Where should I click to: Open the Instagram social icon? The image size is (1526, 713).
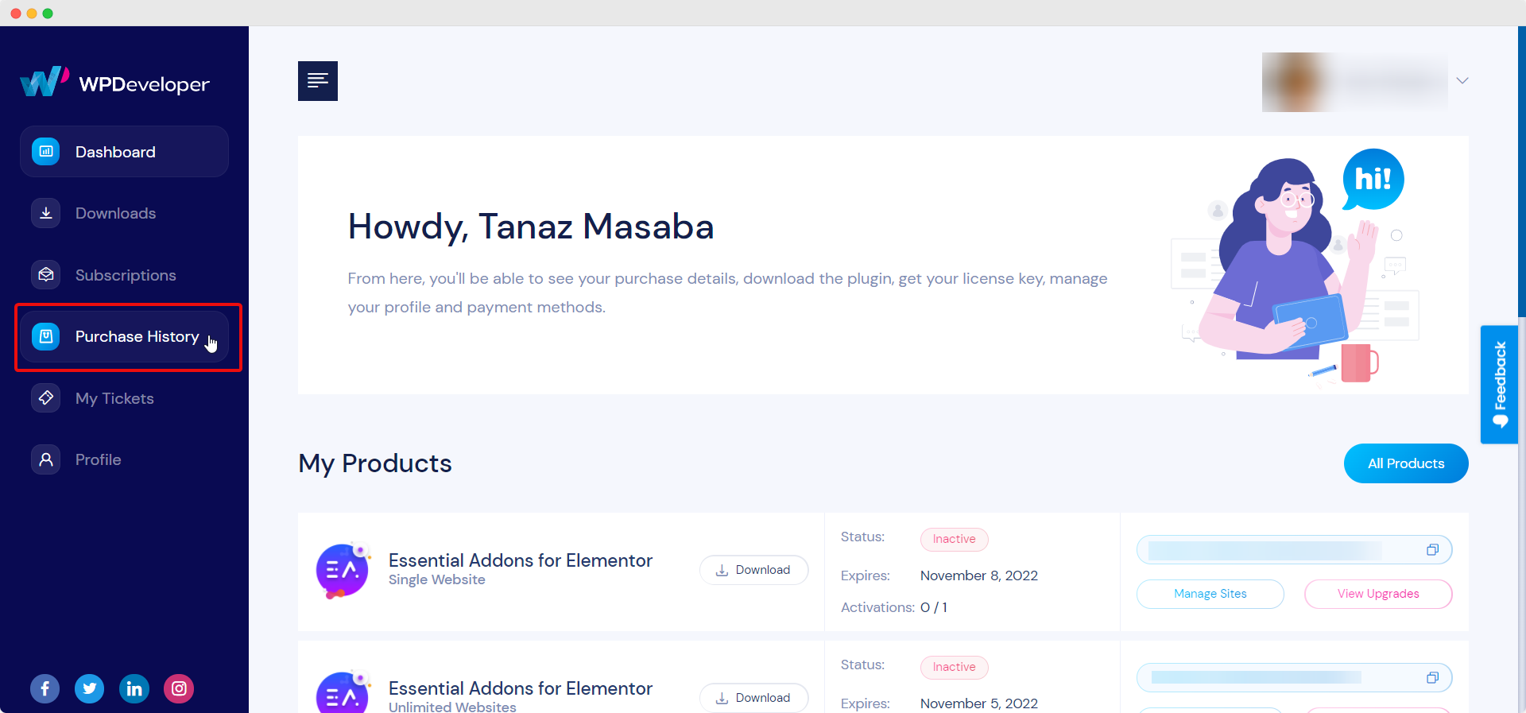click(179, 688)
